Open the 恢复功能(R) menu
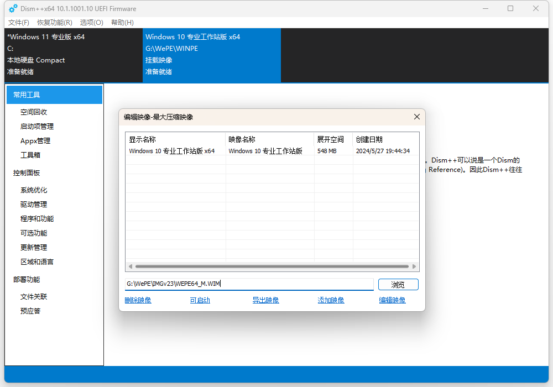553x387 pixels. (x=54, y=23)
